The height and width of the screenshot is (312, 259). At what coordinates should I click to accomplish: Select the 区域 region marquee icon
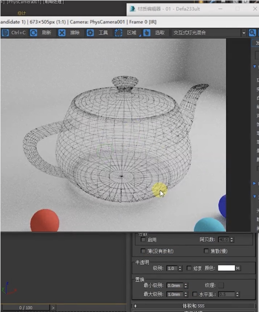tap(119, 33)
